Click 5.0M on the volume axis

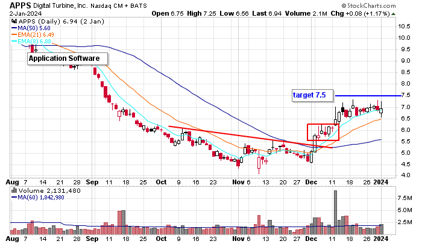[405, 210]
